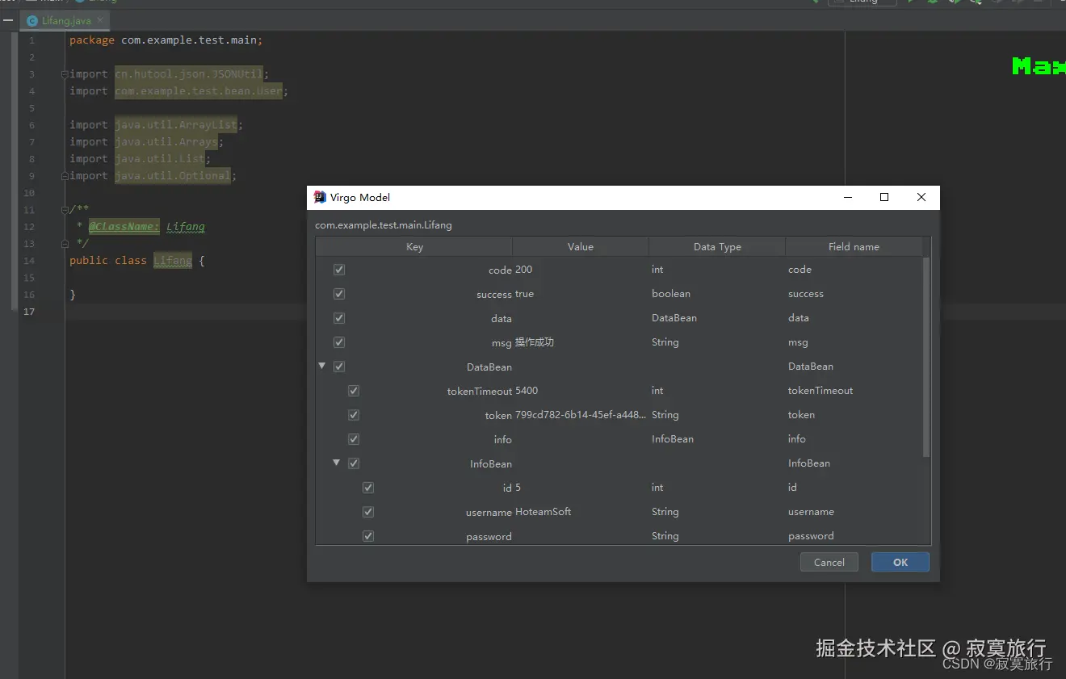Screen dimensions: 1066x679
Task: Select the token value '799cd782-6b14-45ef-a448...'
Action: coord(581,415)
